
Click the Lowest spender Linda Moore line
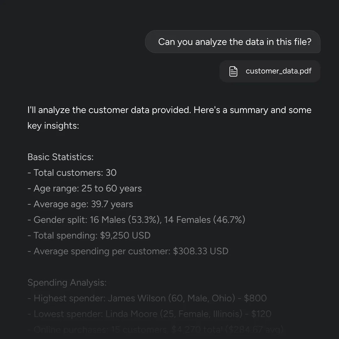149,314
